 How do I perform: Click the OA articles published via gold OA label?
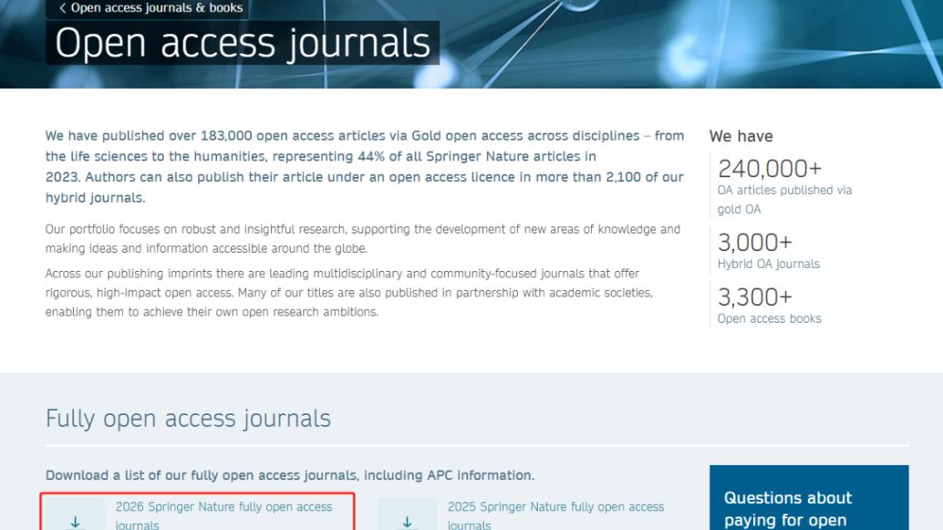(x=783, y=199)
